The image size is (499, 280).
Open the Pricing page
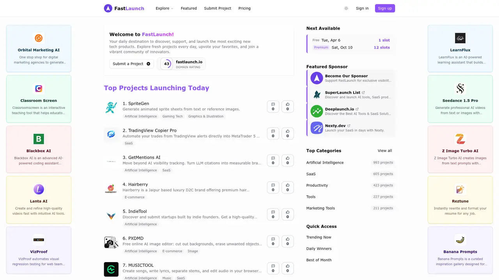click(x=244, y=8)
